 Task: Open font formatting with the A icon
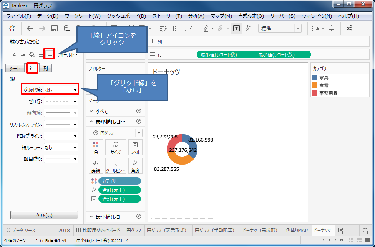coord(14,54)
